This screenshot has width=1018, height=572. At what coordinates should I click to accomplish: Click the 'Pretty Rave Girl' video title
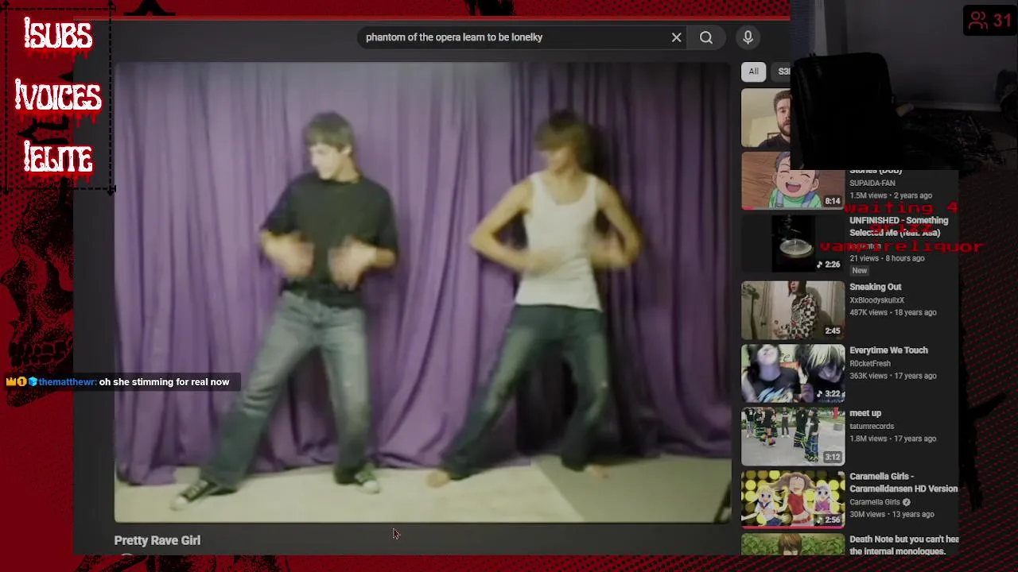pos(157,540)
